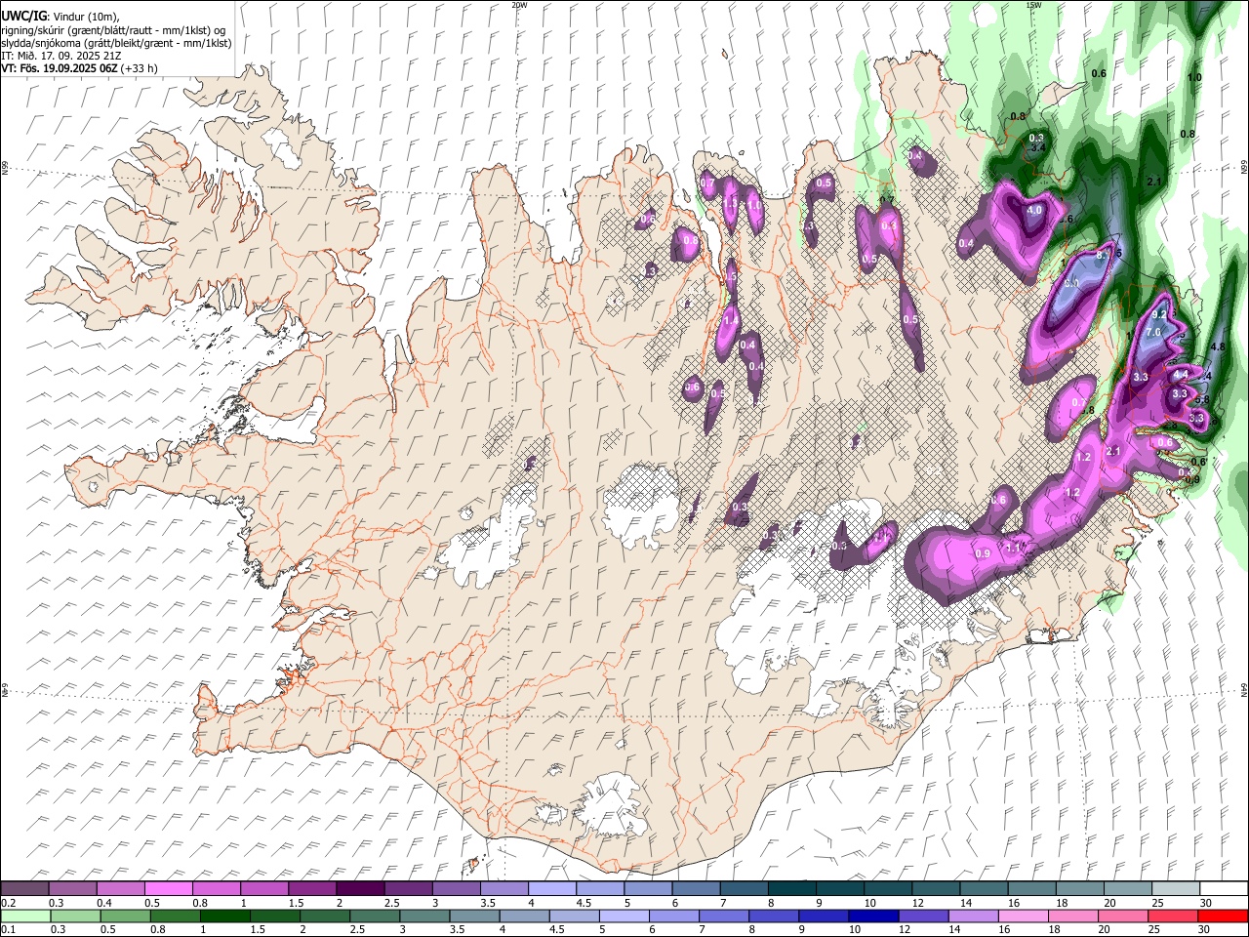1249x937 pixels.
Task: Click the 4.4 value on the map
Action: 1181,374
